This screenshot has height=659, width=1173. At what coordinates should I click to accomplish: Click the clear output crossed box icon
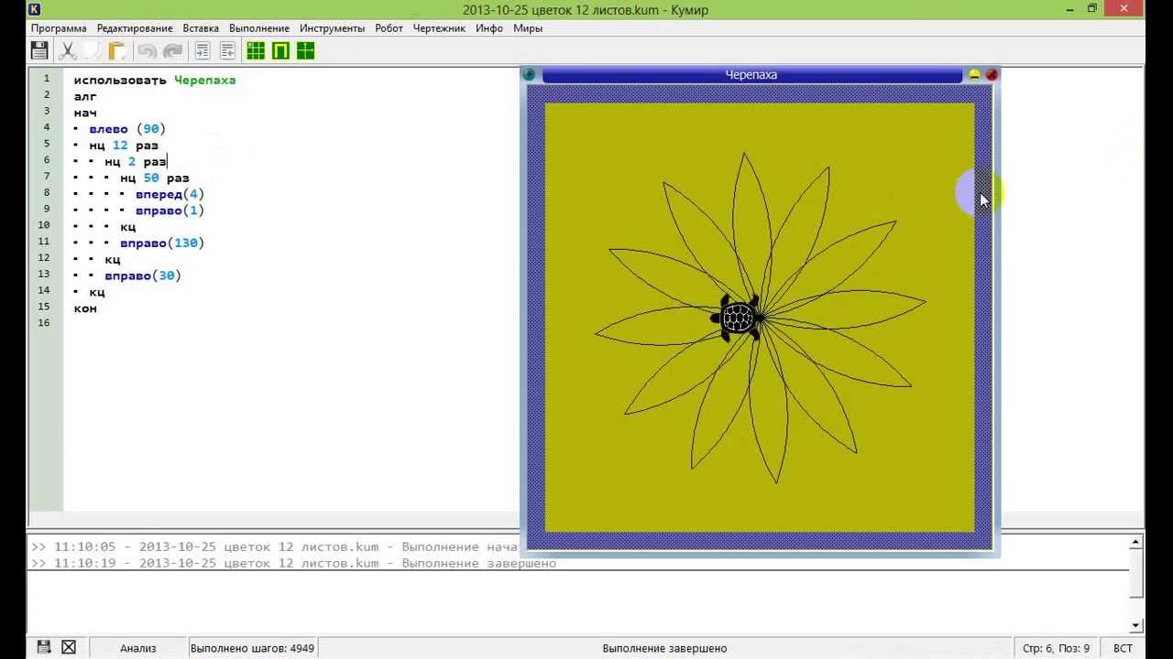point(69,647)
